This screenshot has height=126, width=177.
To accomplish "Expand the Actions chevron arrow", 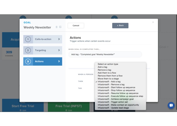I will pos(59,61).
